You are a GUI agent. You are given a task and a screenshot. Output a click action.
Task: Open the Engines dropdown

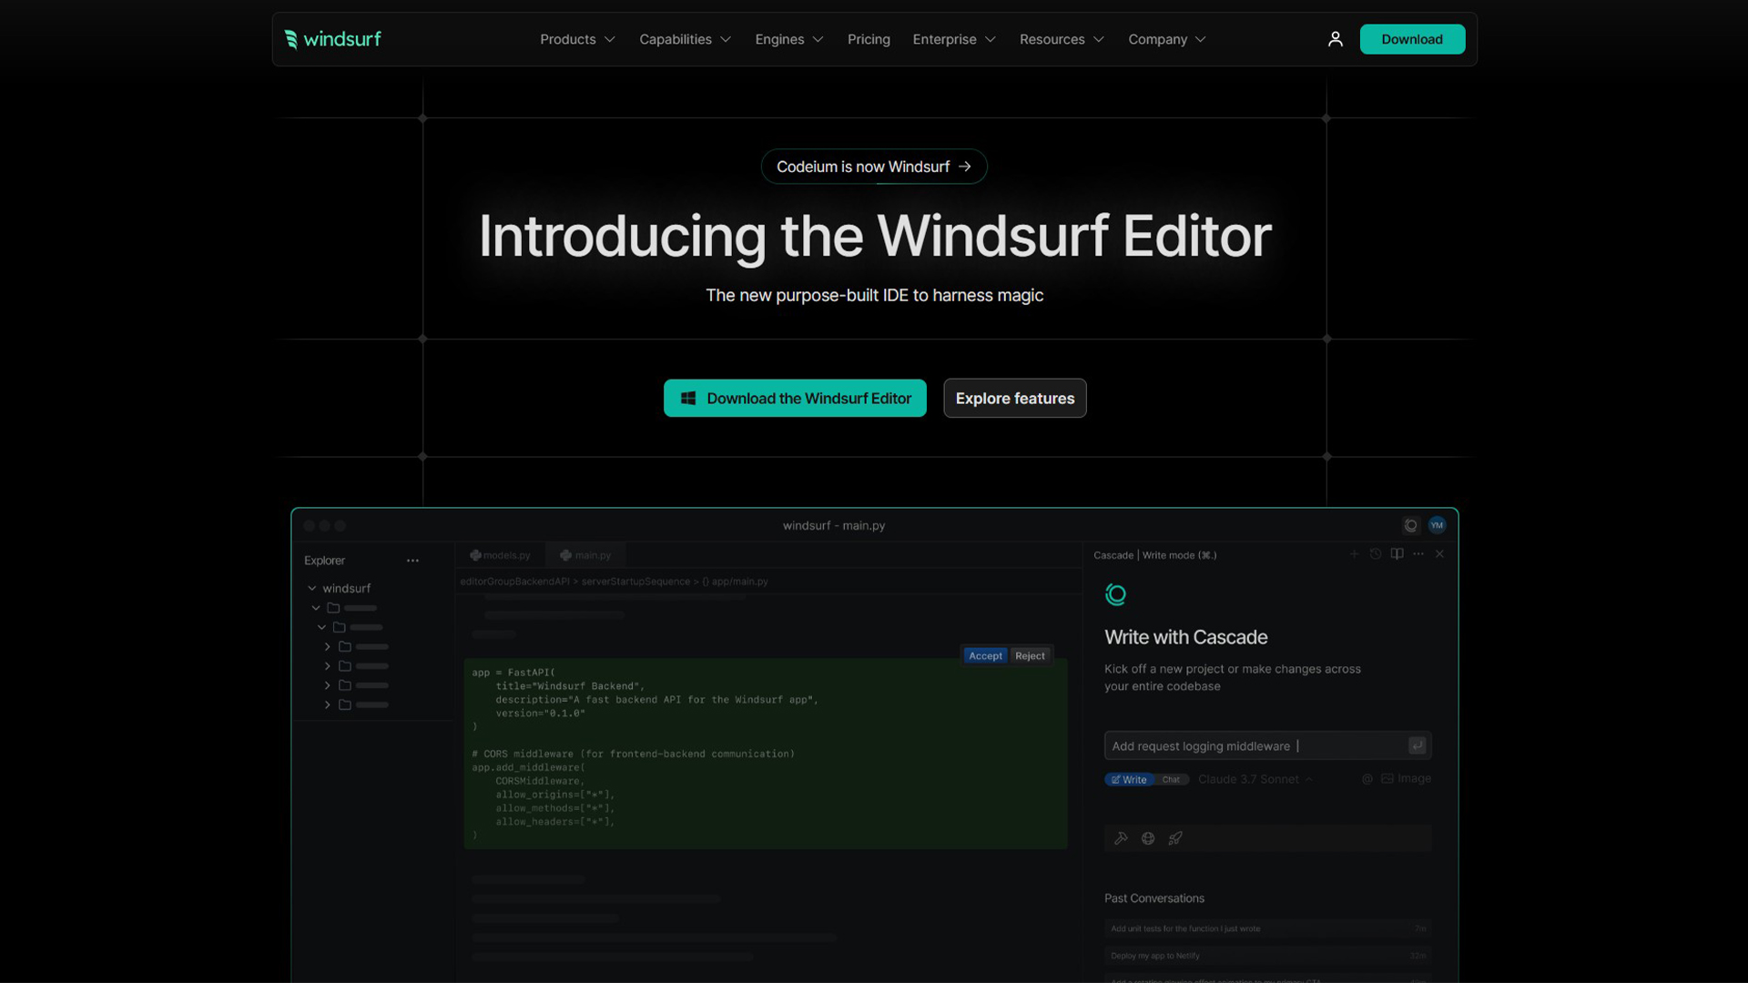(788, 39)
